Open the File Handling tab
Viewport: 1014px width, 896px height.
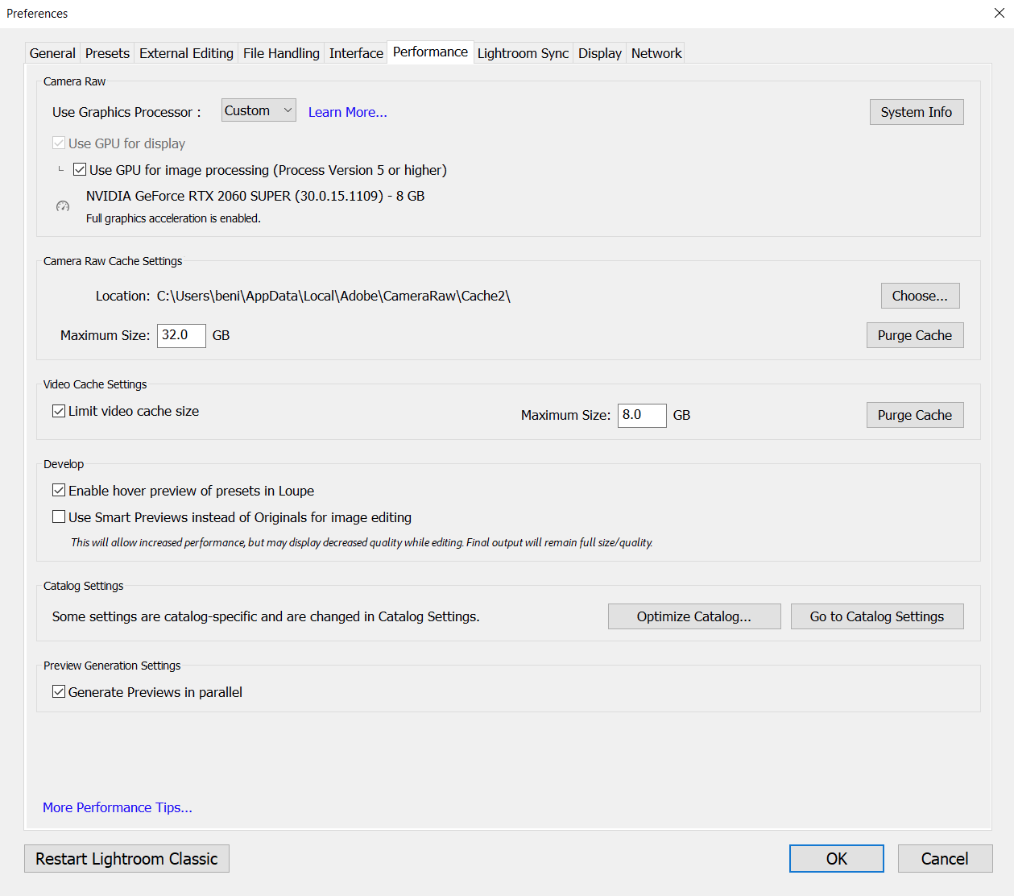pos(280,52)
